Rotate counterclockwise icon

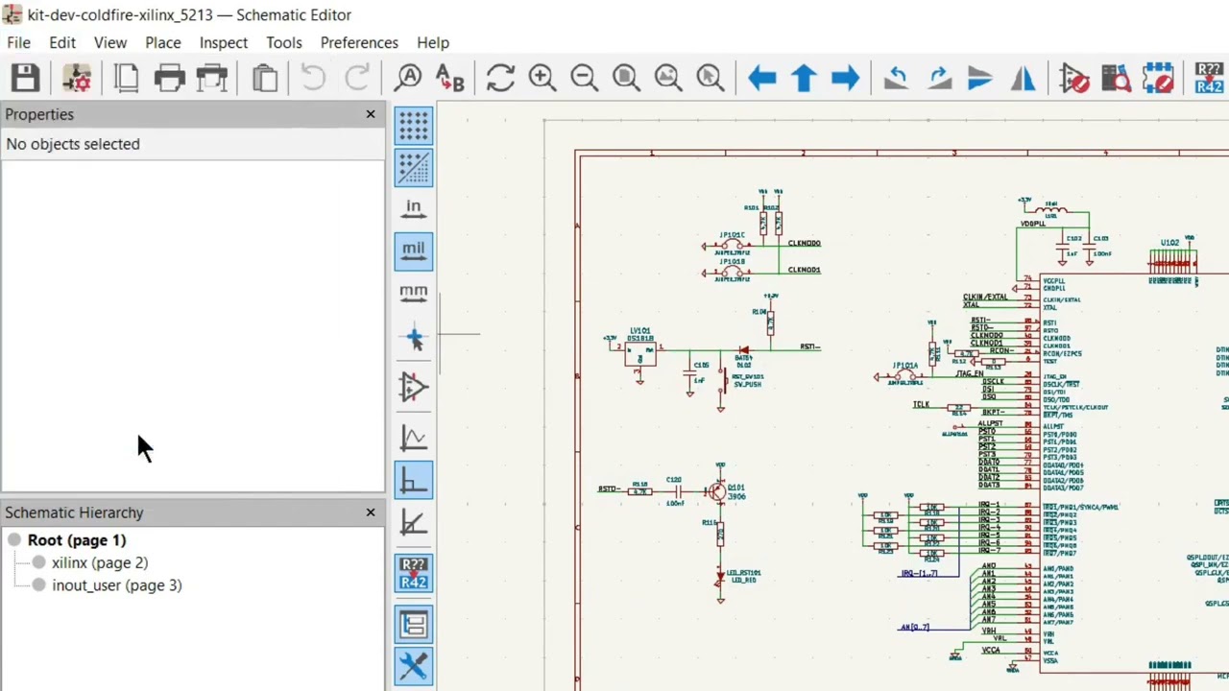896,78
